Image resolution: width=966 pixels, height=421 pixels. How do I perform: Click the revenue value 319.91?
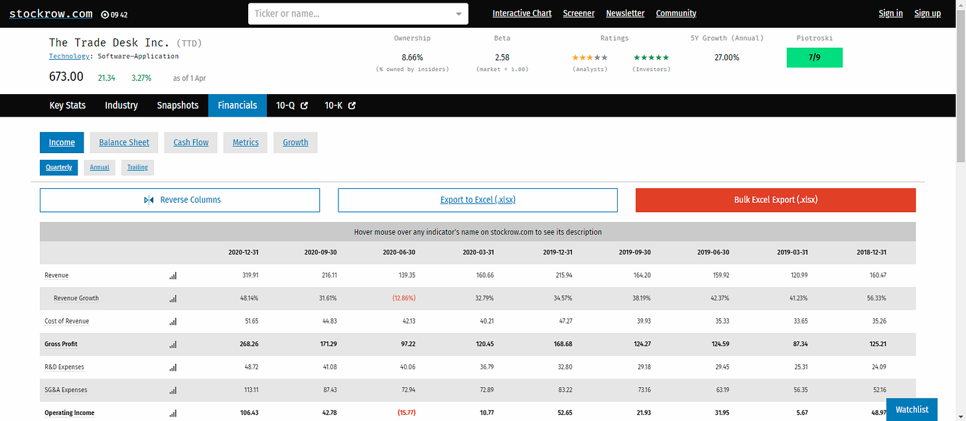[x=249, y=276]
